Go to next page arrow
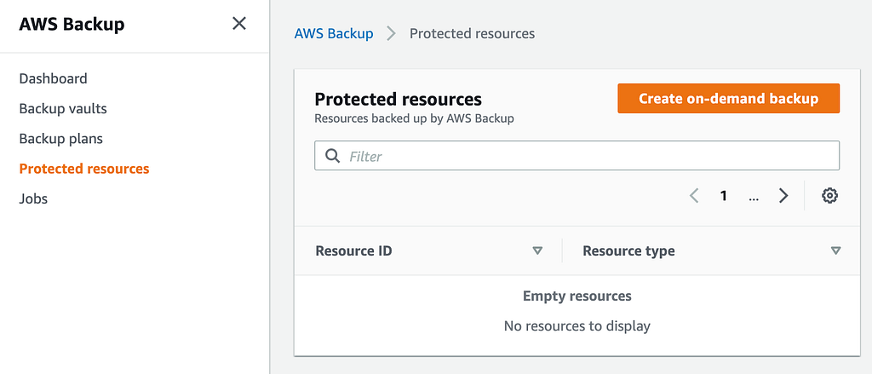Screen dimensions: 872x374 point(783,195)
